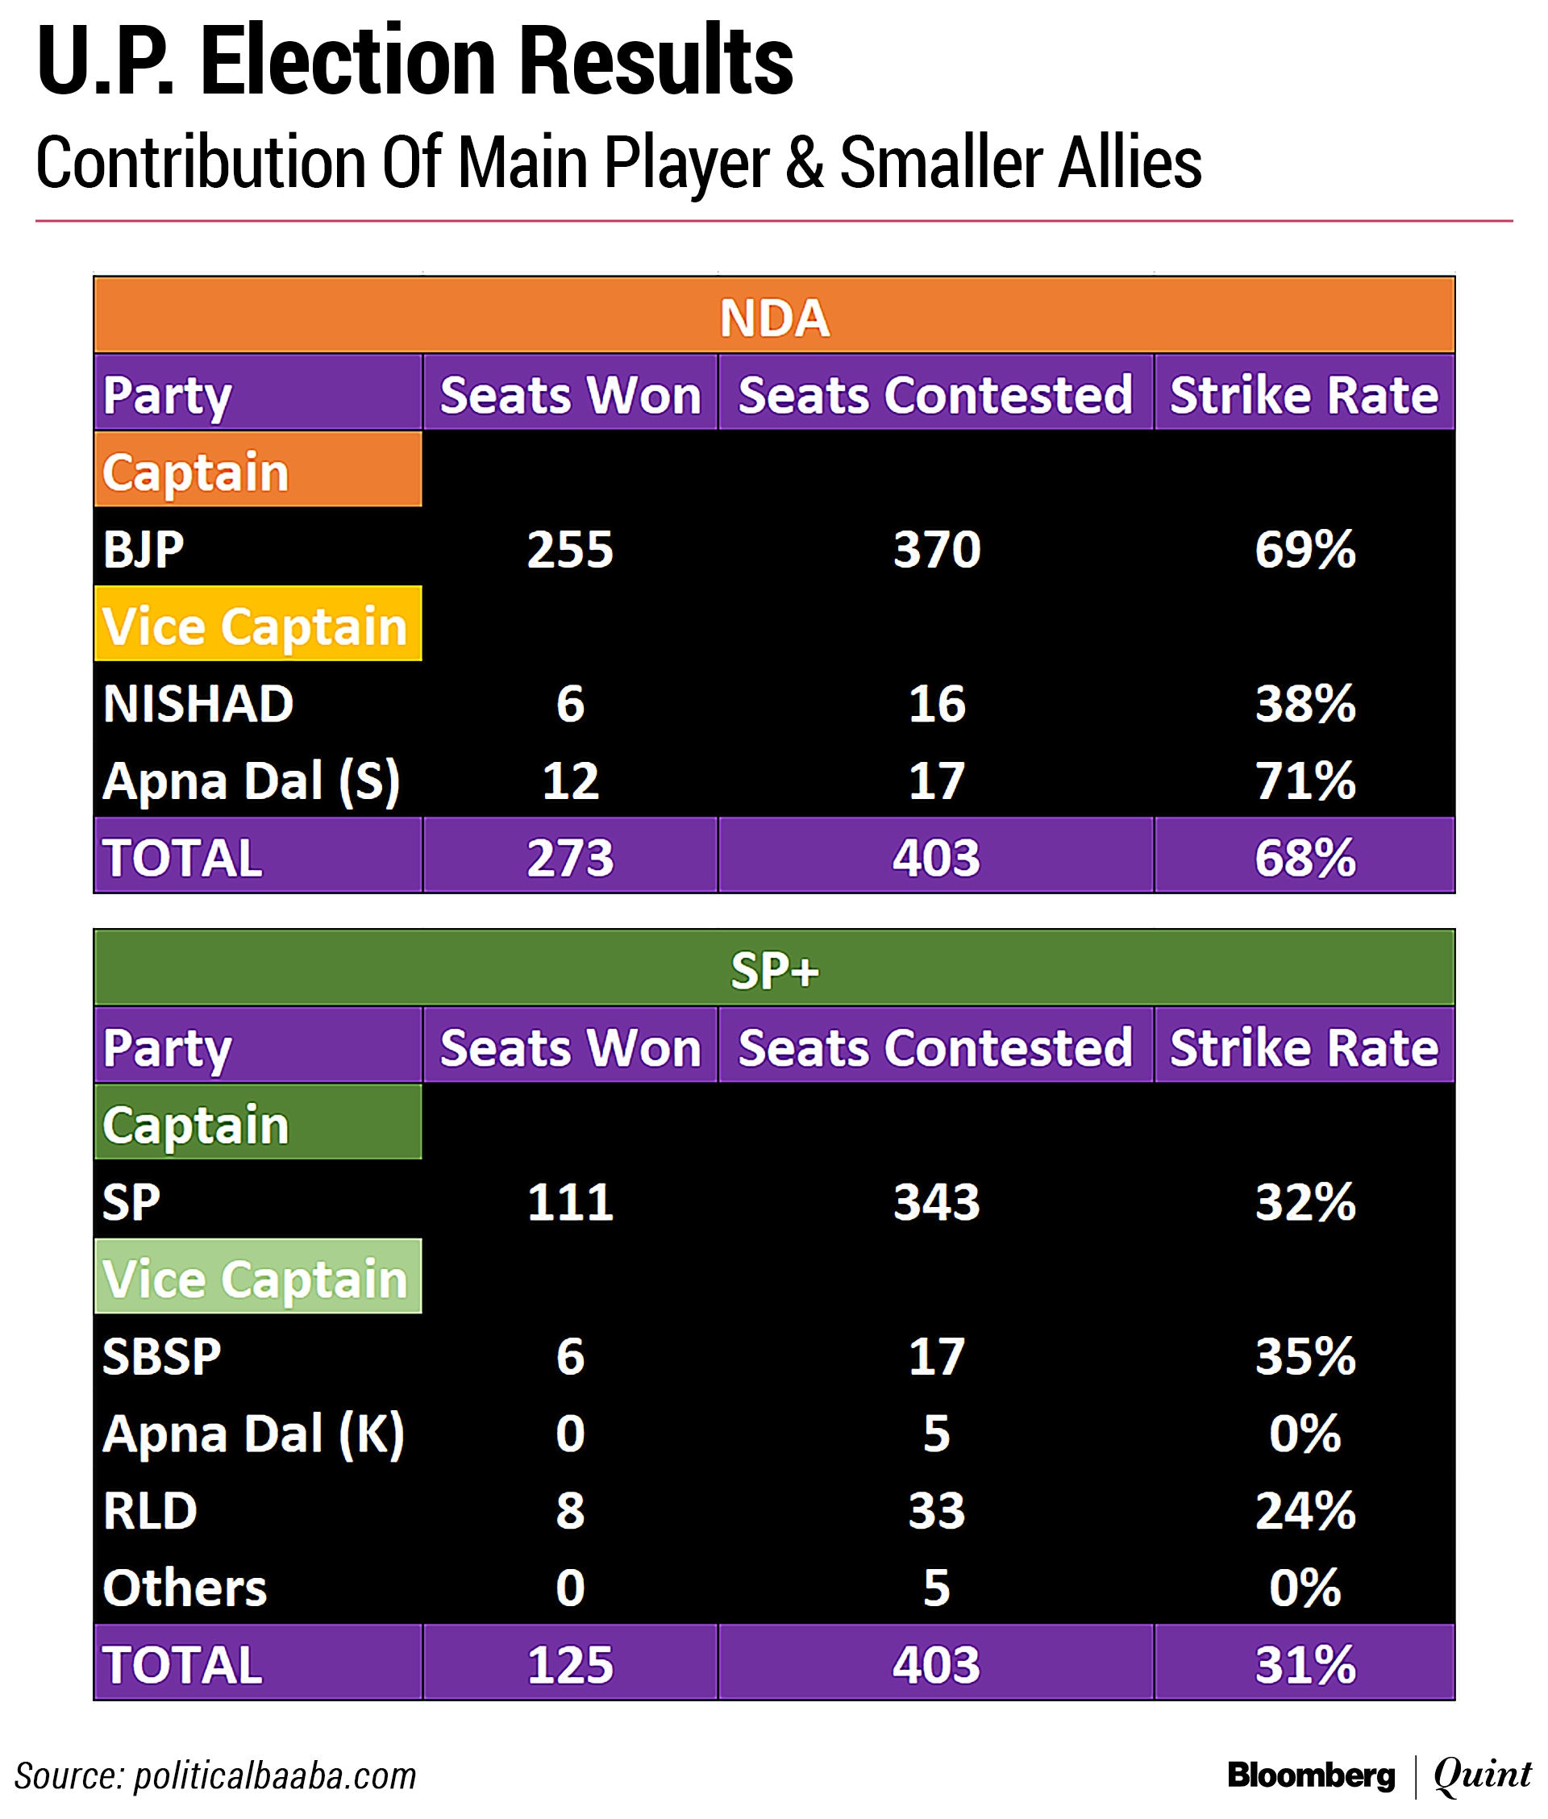Viewport: 1548px width, 1819px height.
Task: Select the SBSP party row label
Action: point(162,1355)
